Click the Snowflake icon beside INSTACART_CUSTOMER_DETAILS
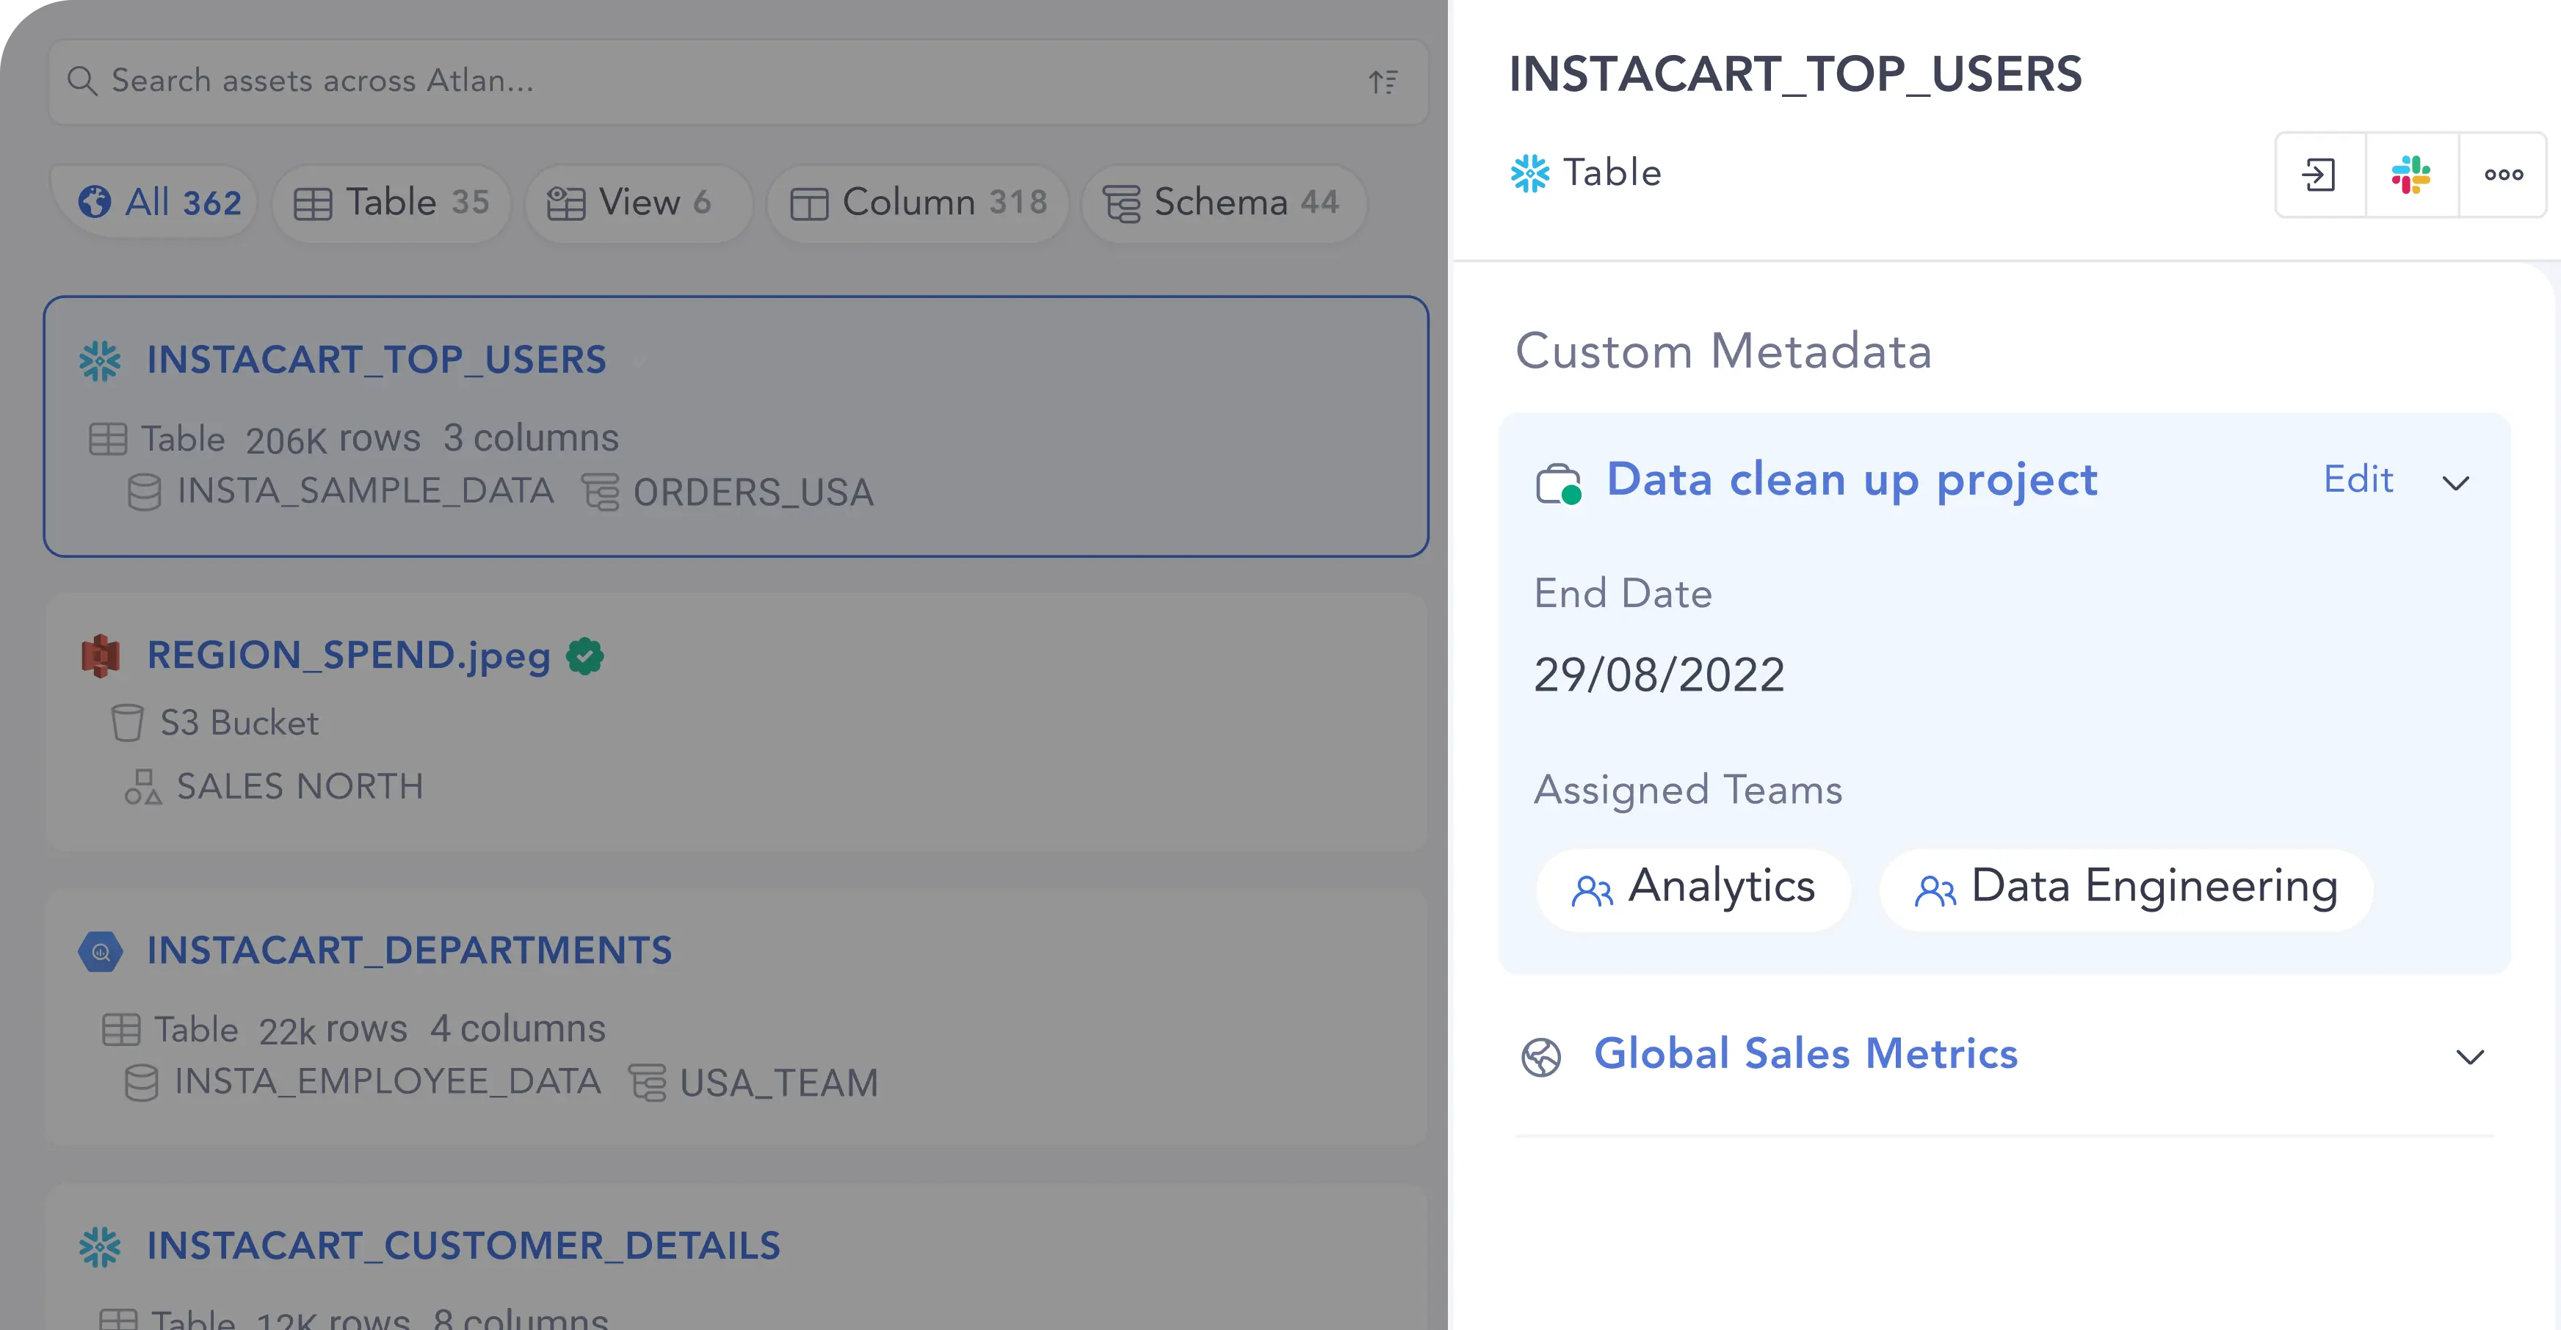Image resolution: width=2561 pixels, height=1330 pixels. click(x=99, y=1246)
